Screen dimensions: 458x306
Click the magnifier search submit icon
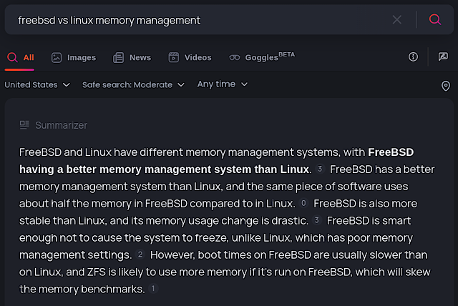[x=435, y=20]
